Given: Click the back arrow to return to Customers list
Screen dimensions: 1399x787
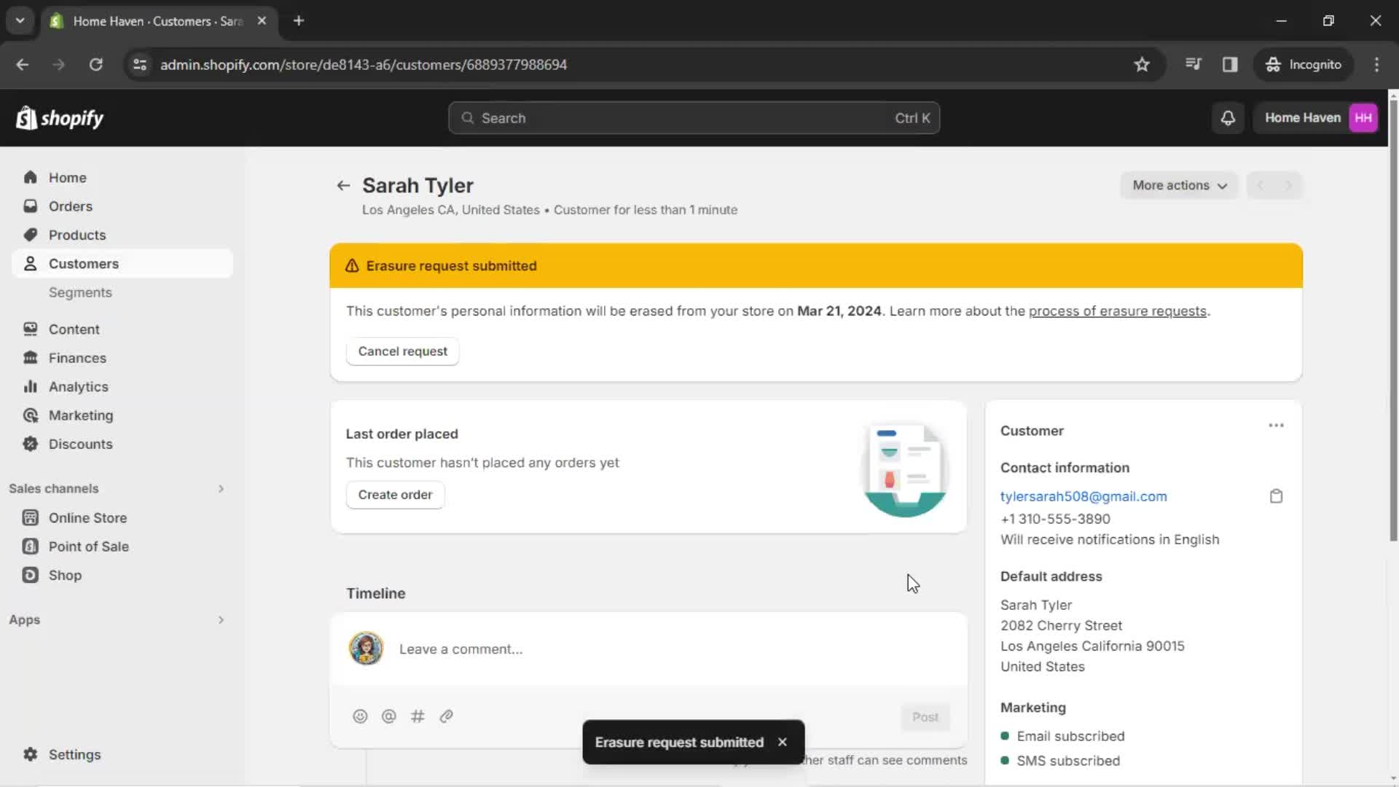Looking at the screenshot, I should click(x=343, y=184).
